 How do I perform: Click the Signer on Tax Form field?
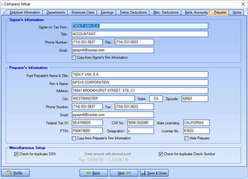click(140, 26)
